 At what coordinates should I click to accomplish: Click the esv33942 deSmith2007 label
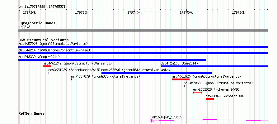click(226, 96)
